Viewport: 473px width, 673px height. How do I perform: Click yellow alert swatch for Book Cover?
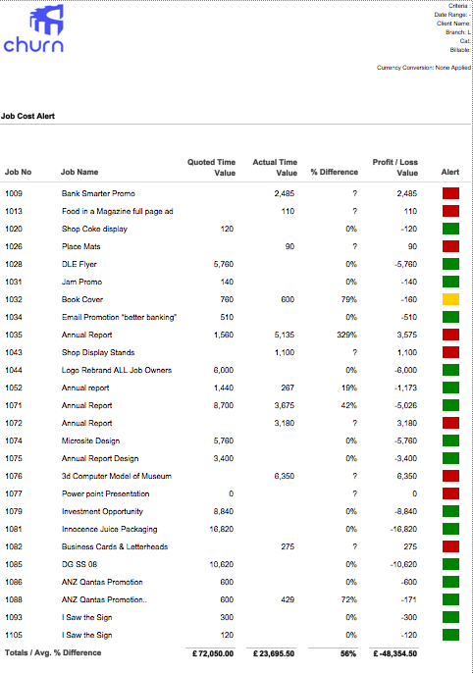(450, 299)
